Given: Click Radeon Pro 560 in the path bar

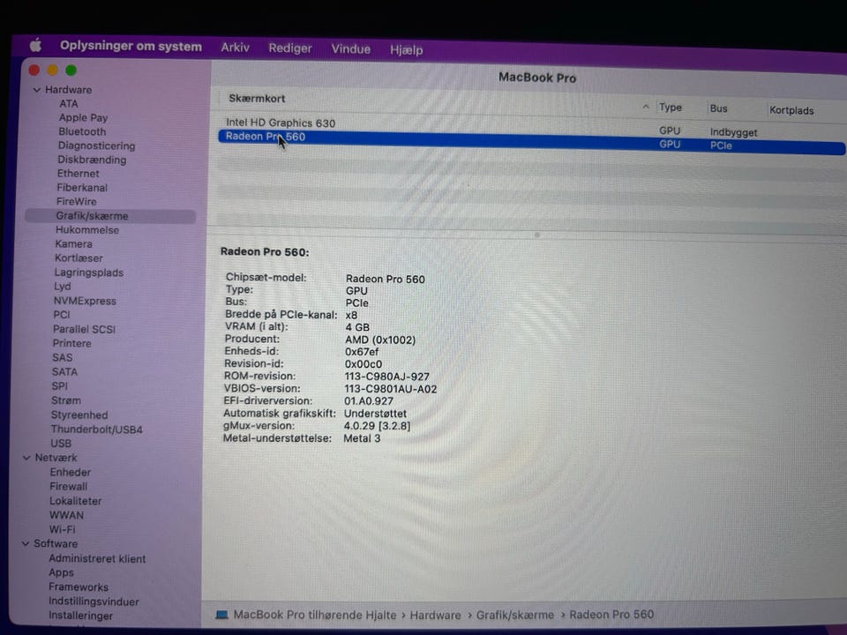Looking at the screenshot, I should (611, 615).
